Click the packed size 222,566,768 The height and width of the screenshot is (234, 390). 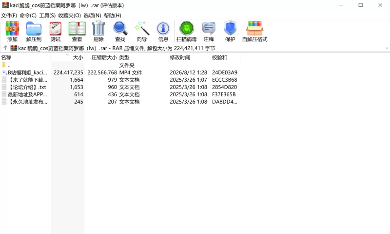(x=102, y=72)
